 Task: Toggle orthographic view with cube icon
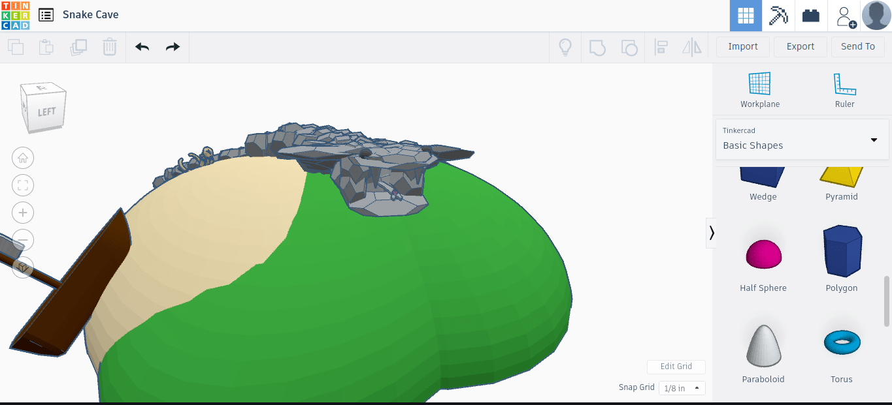click(x=24, y=267)
